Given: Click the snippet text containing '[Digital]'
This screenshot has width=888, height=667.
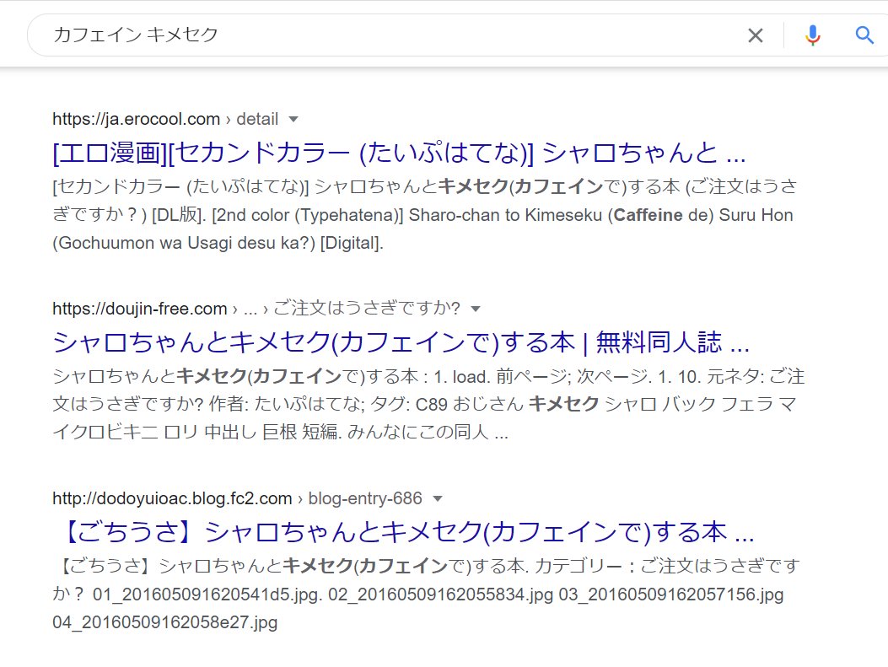Looking at the screenshot, I should [425, 215].
